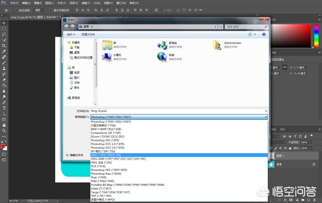This screenshot has height=203, width=322.
Task: Open the Administrator folder
Action: pyautogui.click(x=227, y=45)
